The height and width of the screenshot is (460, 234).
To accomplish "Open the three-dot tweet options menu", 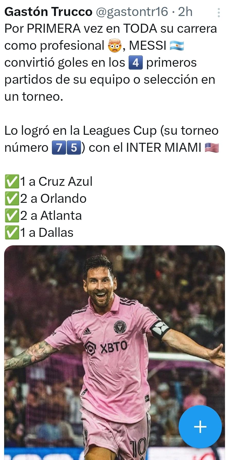I will 219,13.
